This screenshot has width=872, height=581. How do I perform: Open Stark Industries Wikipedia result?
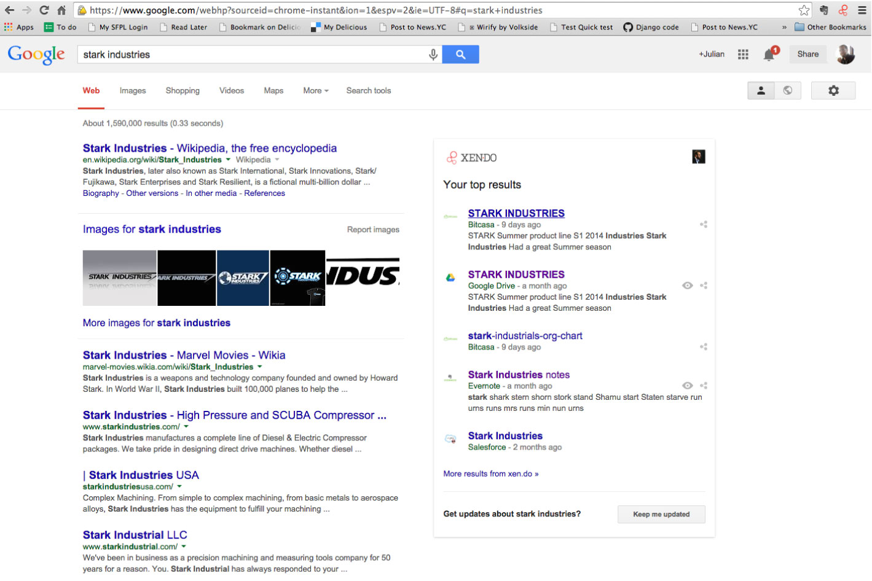coord(210,148)
